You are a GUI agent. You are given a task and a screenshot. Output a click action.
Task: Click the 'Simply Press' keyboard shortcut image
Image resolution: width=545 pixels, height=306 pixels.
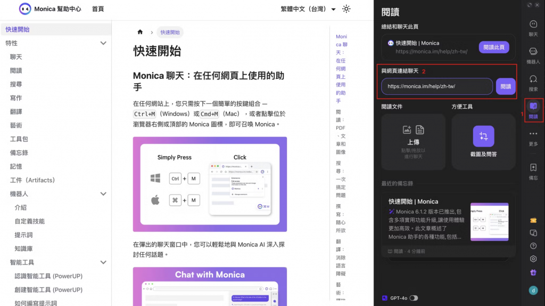point(210,184)
